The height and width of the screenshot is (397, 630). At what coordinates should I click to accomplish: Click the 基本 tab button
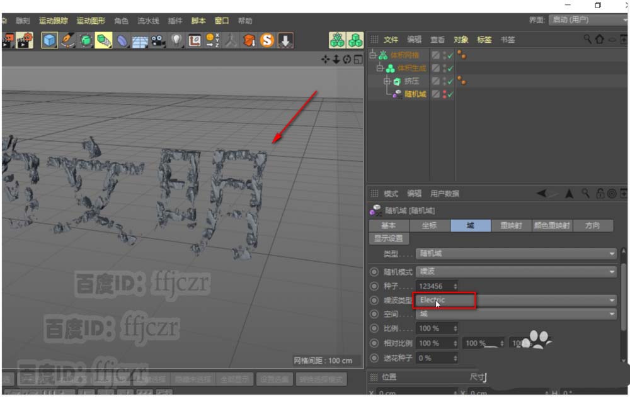(389, 225)
